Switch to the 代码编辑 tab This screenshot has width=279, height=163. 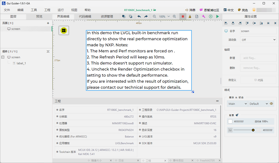(x=85, y=17)
